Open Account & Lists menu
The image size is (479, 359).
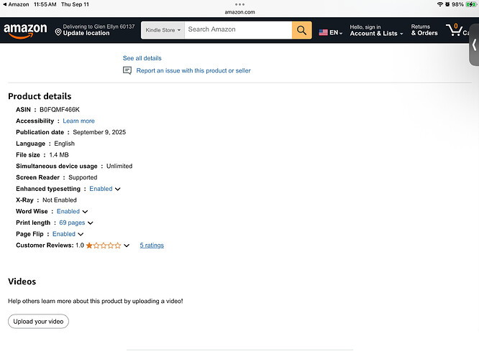point(374,30)
